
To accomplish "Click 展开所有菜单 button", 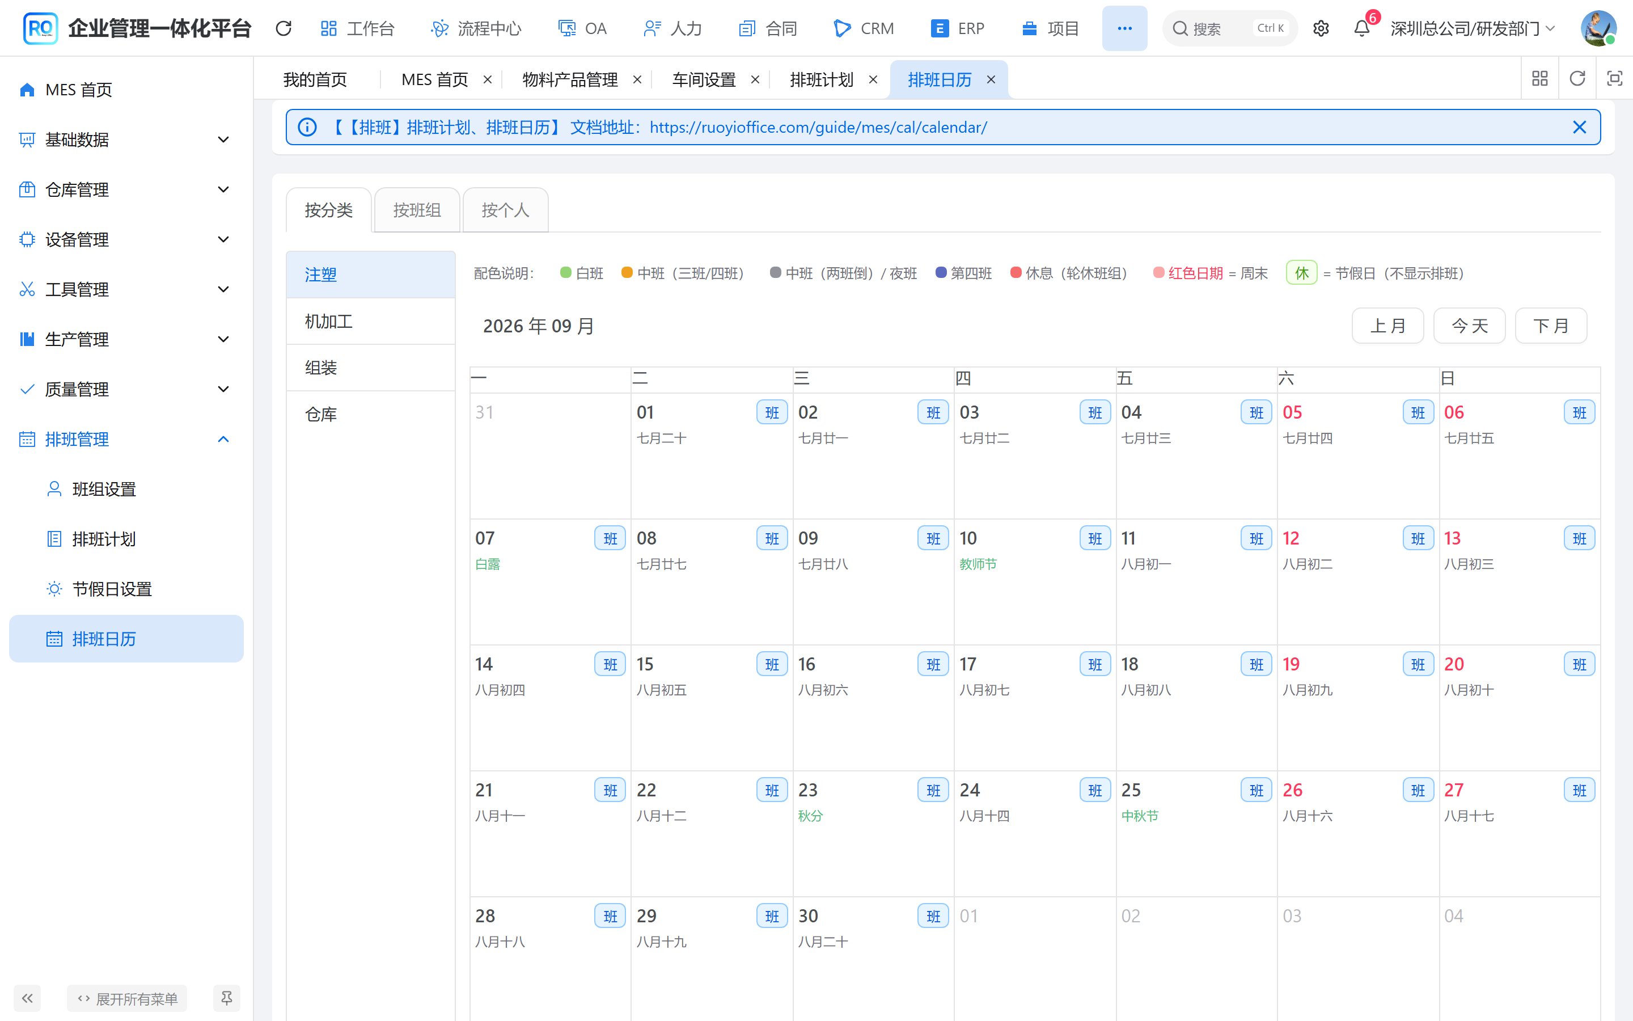I will tap(127, 998).
